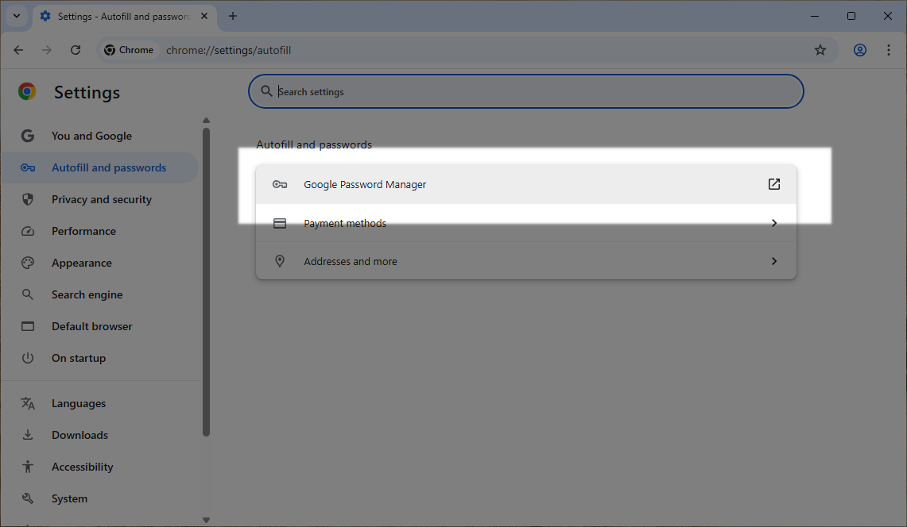
Task: Click the wrench icon for System
Action: [27, 498]
